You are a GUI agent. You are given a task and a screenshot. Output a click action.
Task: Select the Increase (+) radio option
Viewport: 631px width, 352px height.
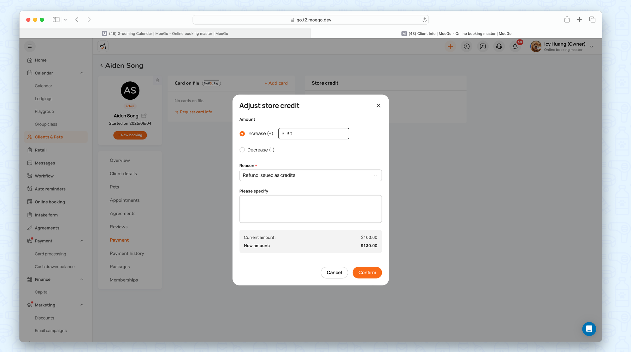click(242, 134)
